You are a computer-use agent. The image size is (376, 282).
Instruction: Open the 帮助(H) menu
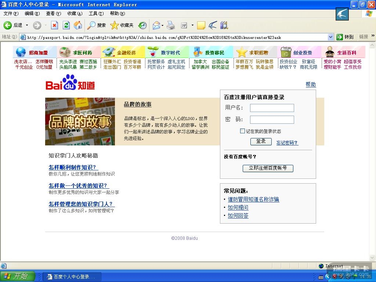117,14
